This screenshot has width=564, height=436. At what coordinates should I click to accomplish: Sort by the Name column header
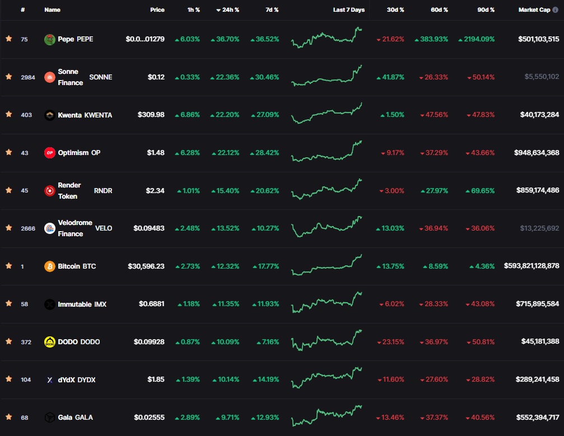(53, 10)
